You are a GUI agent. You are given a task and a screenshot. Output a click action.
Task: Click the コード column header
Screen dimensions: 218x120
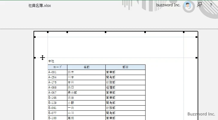click(57, 67)
